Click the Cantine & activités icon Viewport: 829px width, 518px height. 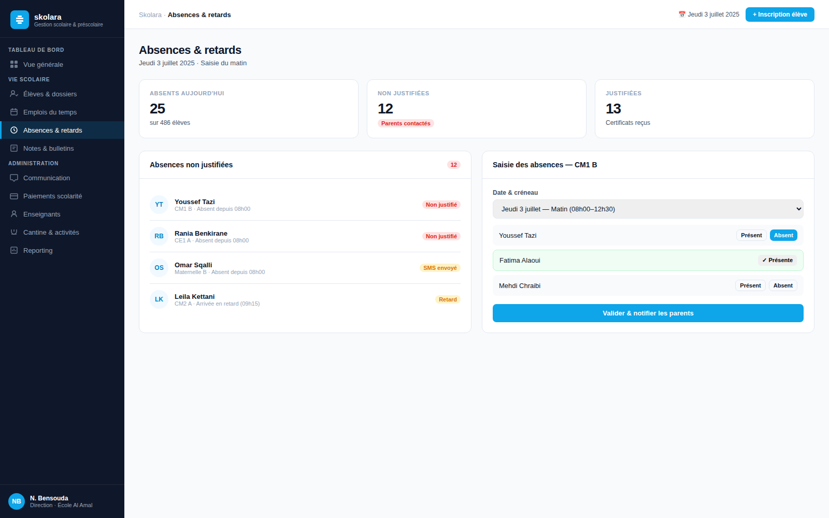coord(14,232)
